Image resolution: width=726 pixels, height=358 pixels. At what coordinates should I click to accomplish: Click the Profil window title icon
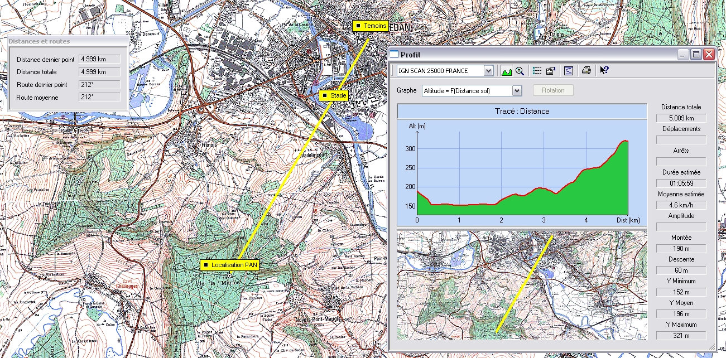(394, 55)
